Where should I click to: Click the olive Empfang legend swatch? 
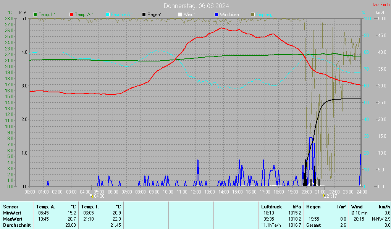click(253, 15)
